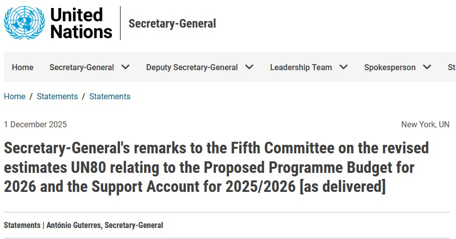The height and width of the screenshot is (239, 456).
Task: Follow the Home breadcrumb link
Action: pyautogui.click(x=15, y=96)
